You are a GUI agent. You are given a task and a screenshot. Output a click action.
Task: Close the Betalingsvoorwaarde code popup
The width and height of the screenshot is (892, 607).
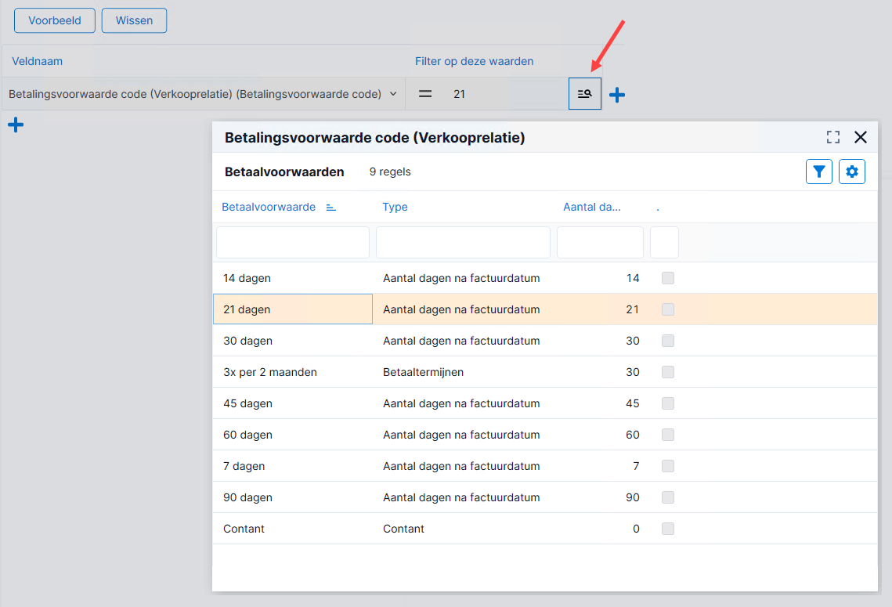(861, 137)
